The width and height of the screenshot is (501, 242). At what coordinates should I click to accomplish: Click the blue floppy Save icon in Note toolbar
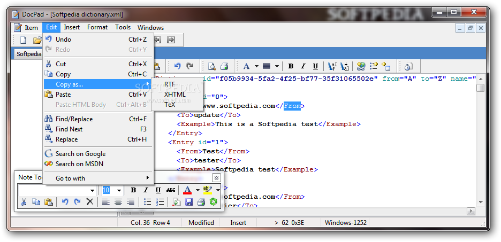point(189,201)
